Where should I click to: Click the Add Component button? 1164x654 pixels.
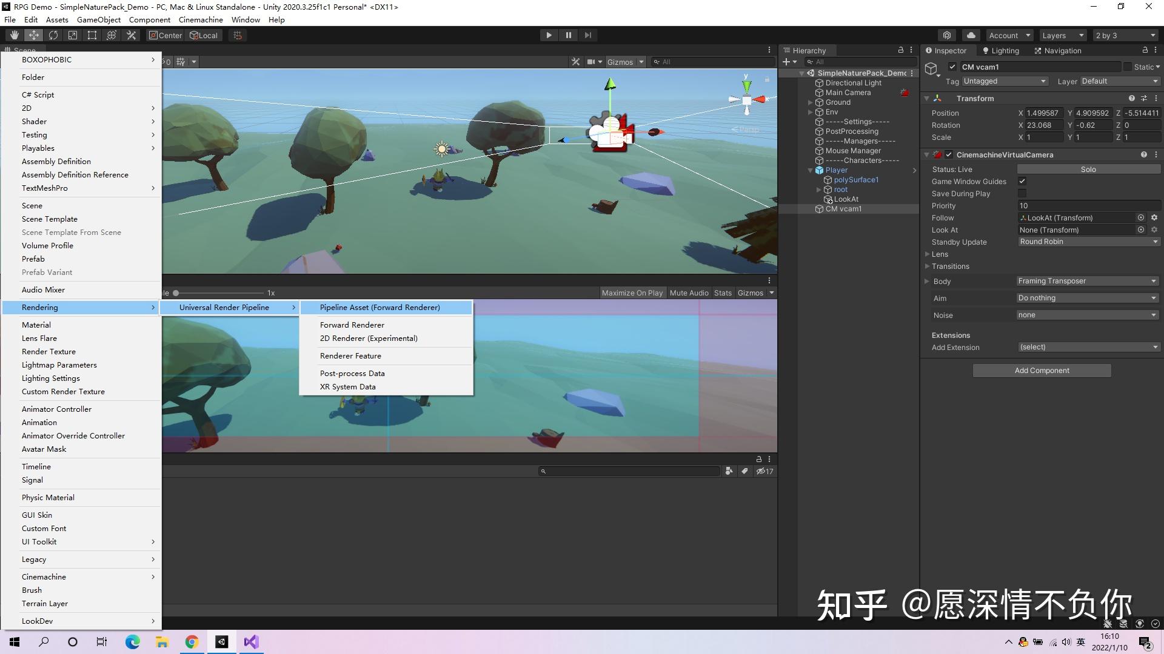tap(1042, 371)
